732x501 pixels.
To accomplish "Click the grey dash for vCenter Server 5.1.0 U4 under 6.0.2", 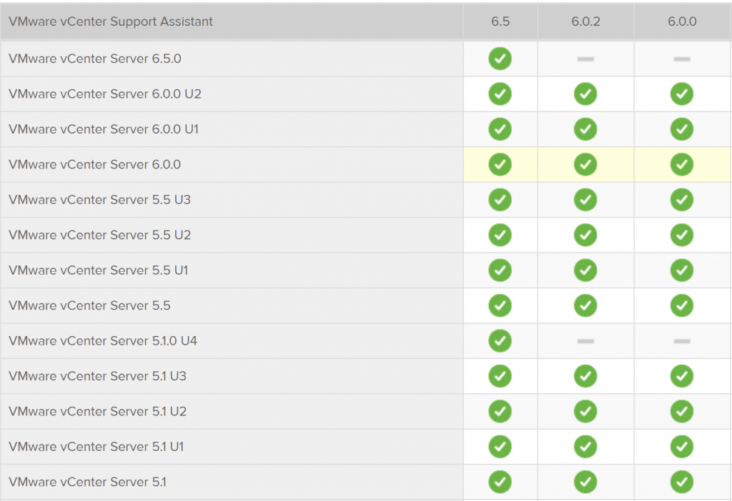I will click(x=585, y=341).
